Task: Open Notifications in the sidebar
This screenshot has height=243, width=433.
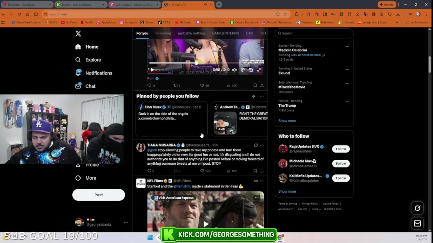Action: click(x=94, y=73)
